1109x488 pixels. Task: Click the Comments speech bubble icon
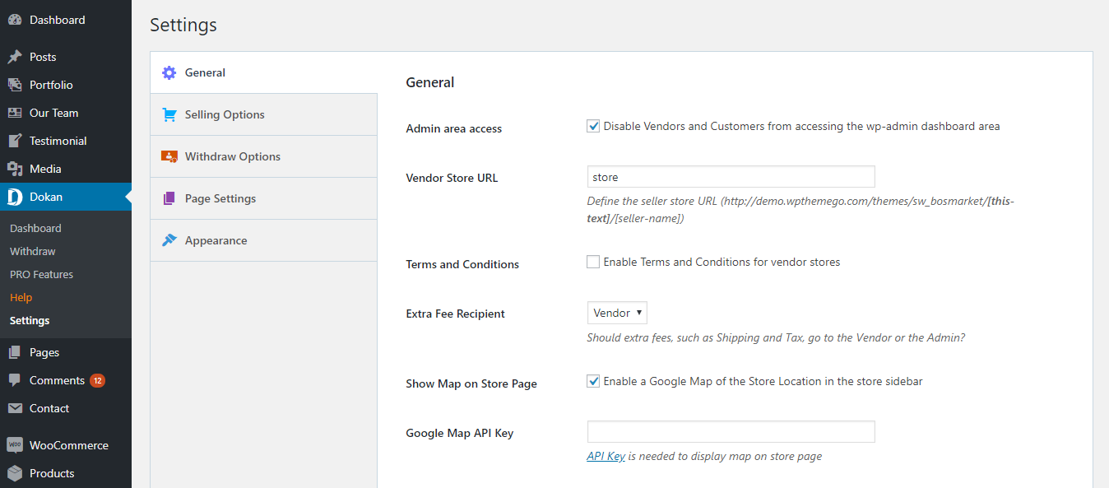point(15,380)
